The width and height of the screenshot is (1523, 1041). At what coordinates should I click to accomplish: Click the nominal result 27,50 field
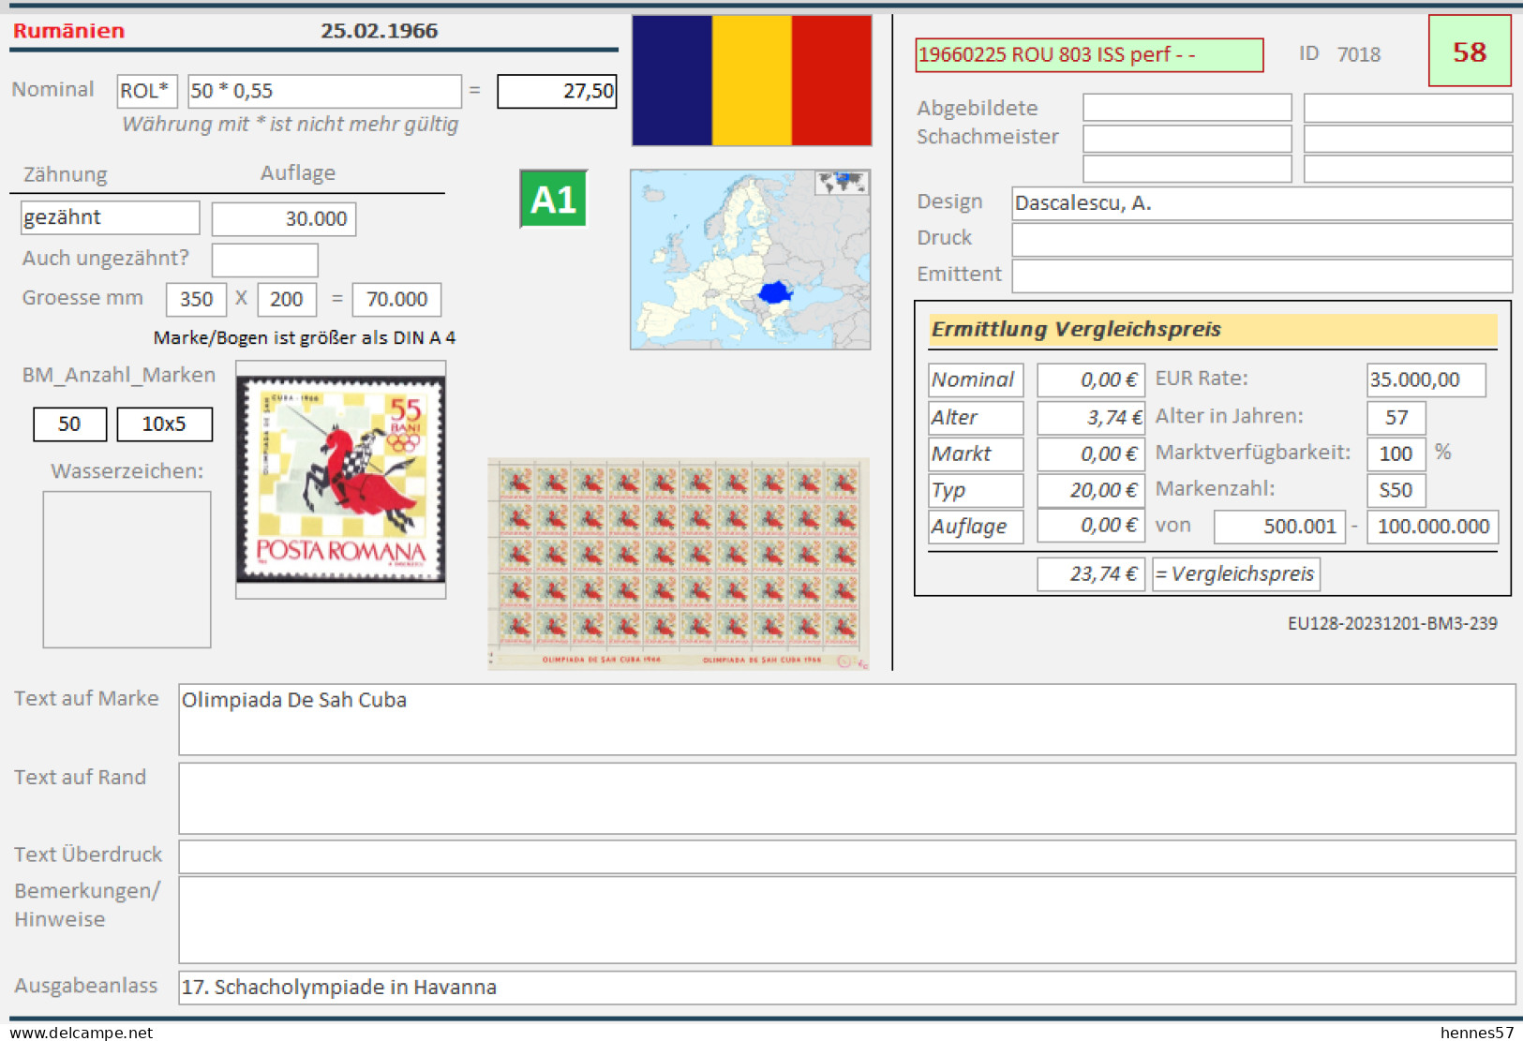pyautogui.click(x=557, y=92)
